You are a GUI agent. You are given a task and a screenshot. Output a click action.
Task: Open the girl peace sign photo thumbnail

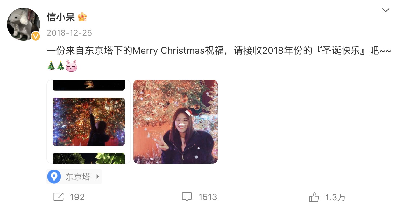[x=175, y=121]
